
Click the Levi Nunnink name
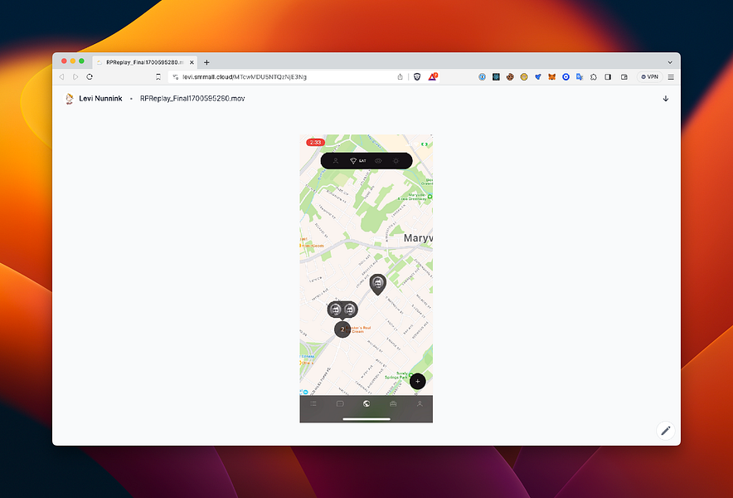pyautogui.click(x=100, y=98)
